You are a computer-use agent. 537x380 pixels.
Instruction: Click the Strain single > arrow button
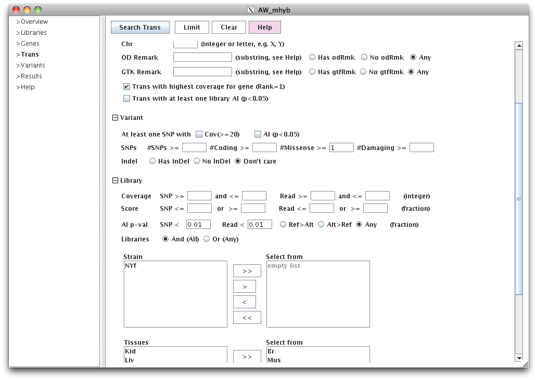click(x=247, y=287)
